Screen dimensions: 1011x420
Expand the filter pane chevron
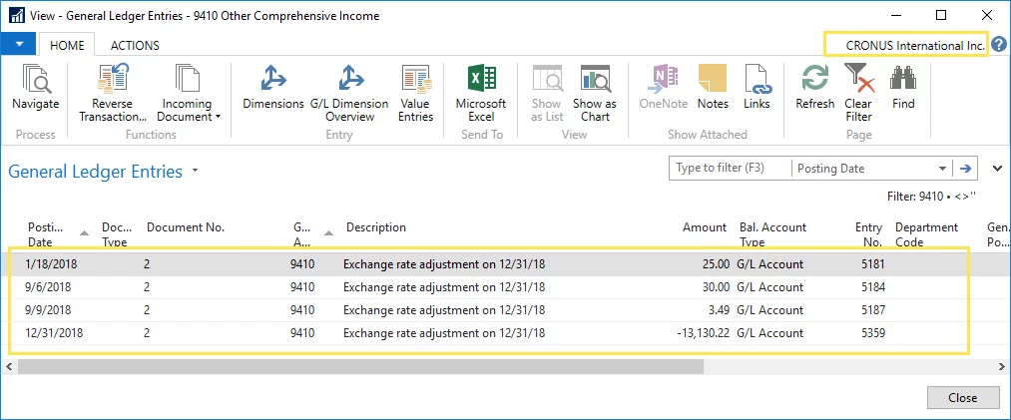[995, 169]
